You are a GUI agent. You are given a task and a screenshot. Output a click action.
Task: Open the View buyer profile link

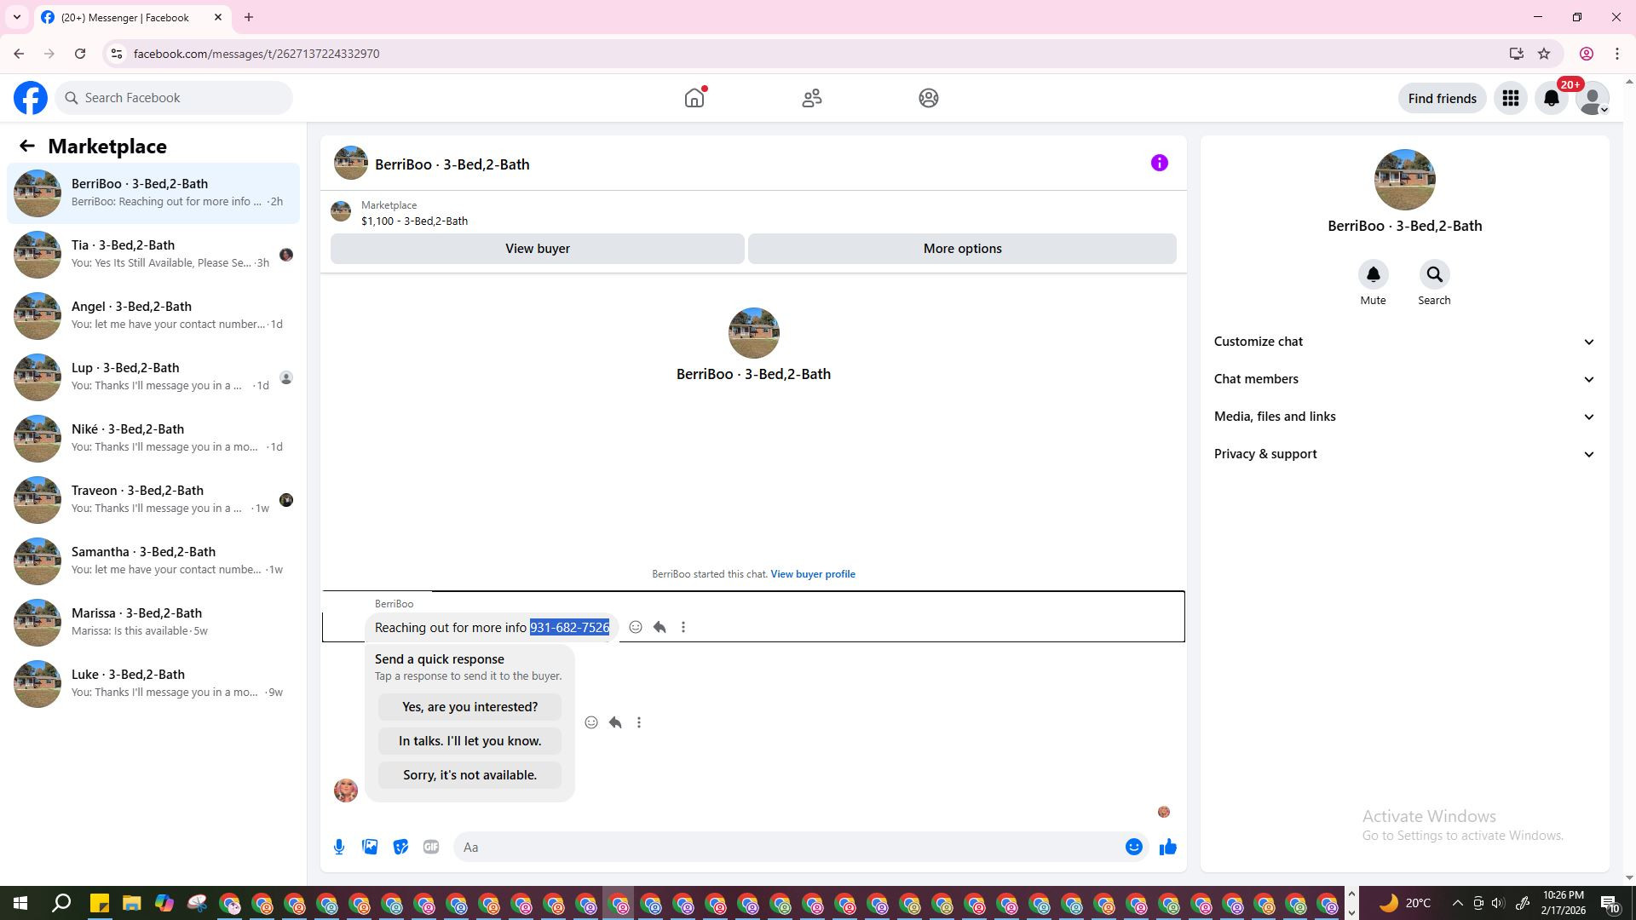tap(812, 574)
